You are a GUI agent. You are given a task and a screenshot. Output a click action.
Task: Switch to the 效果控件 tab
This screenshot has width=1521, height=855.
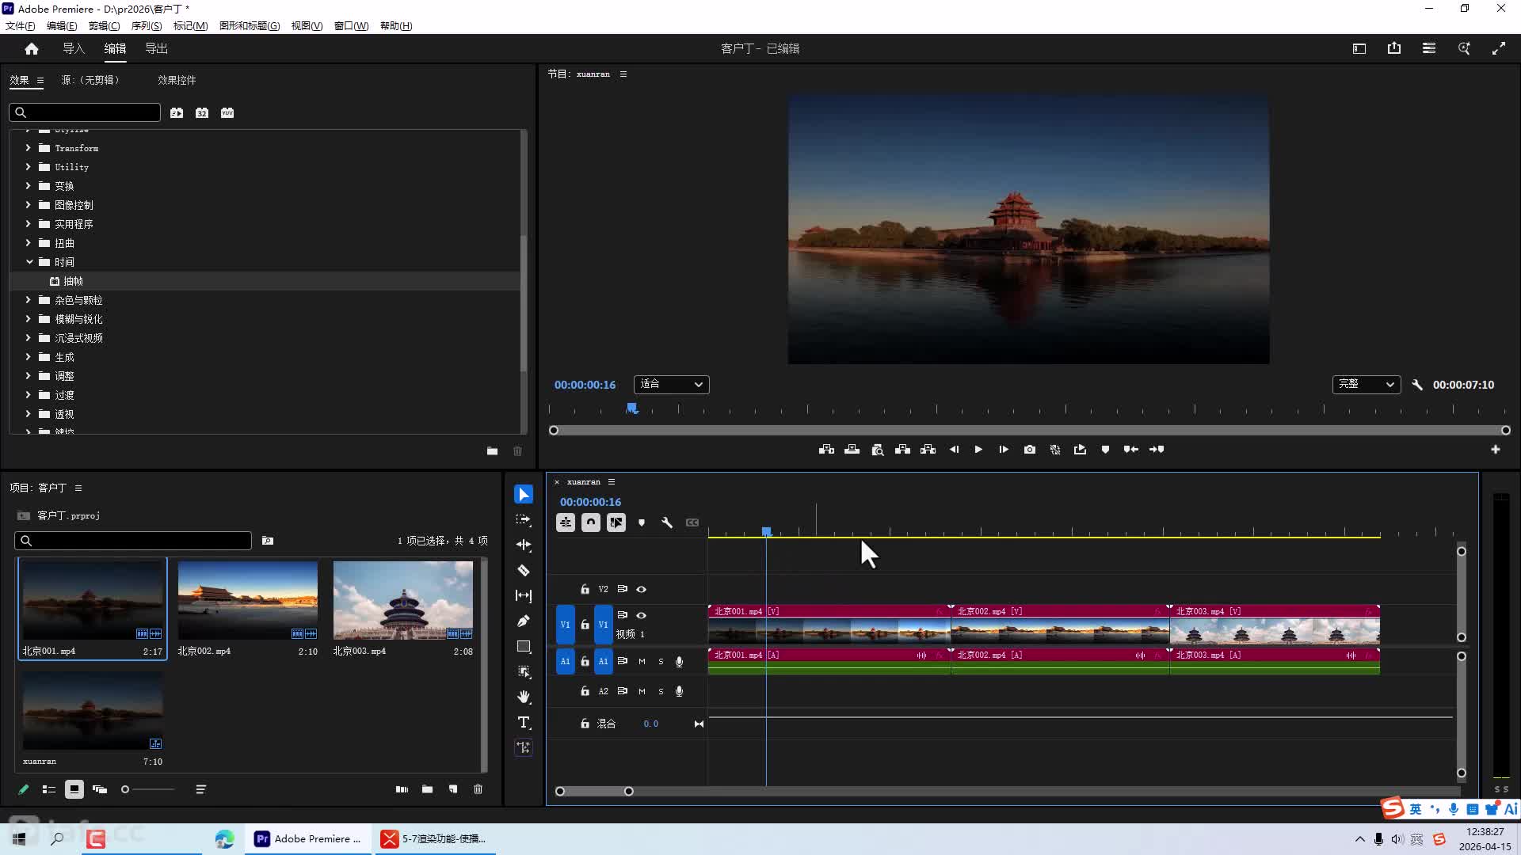[x=177, y=80]
